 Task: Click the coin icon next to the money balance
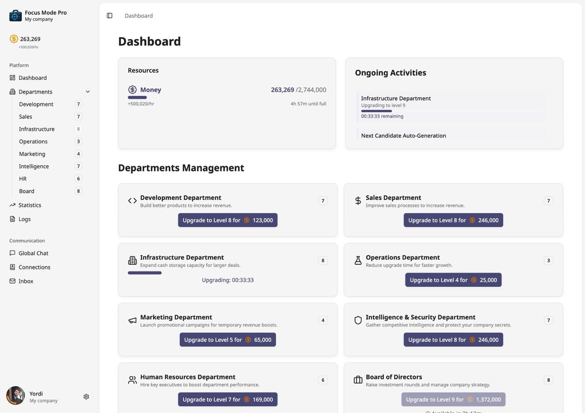click(13, 39)
